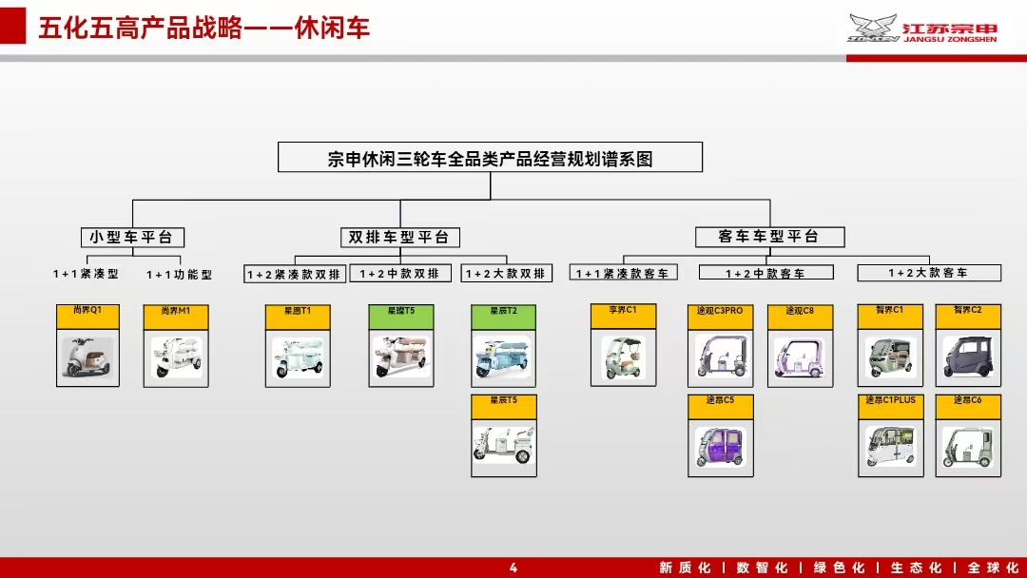The image size is (1027, 578).
Task: Select the 小型车平台 box
Action: coord(132,237)
